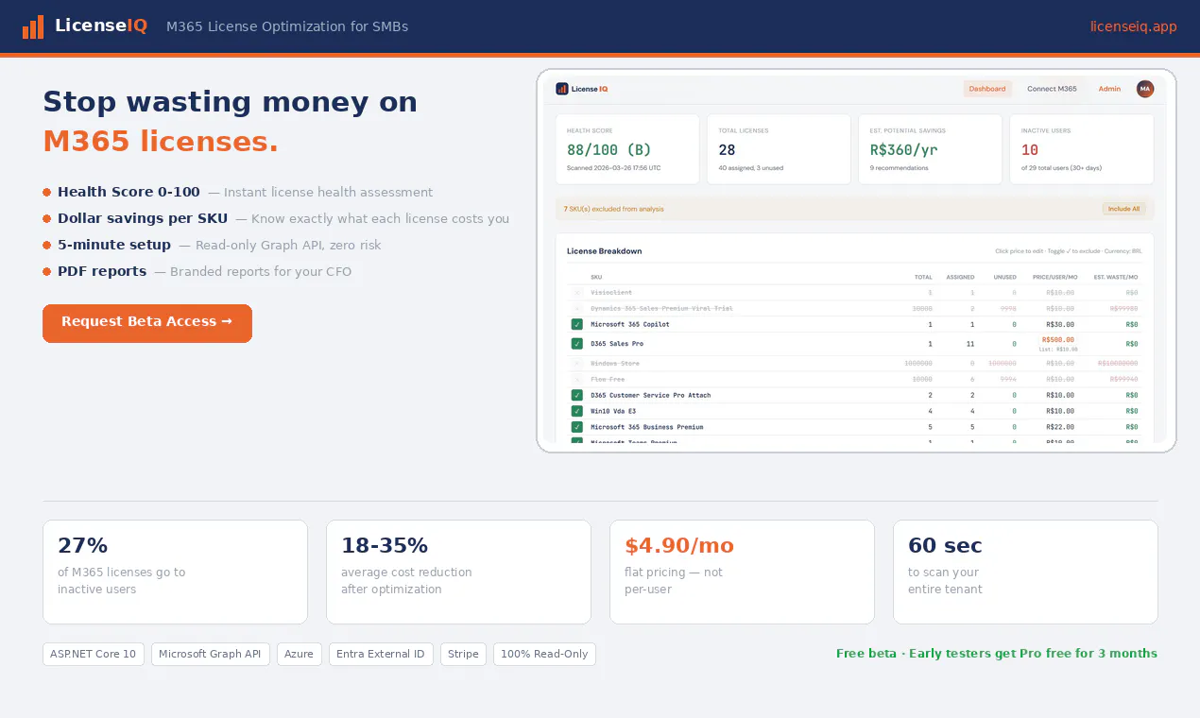The width and height of the screenshot is (1200, 718).
Task: Click the '7 SKU(s) excluded from analysis' notice
Action: point(613,209)
